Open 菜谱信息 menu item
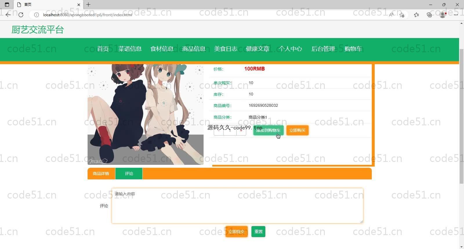Screen dimensions: 464x249 (130, 49)
